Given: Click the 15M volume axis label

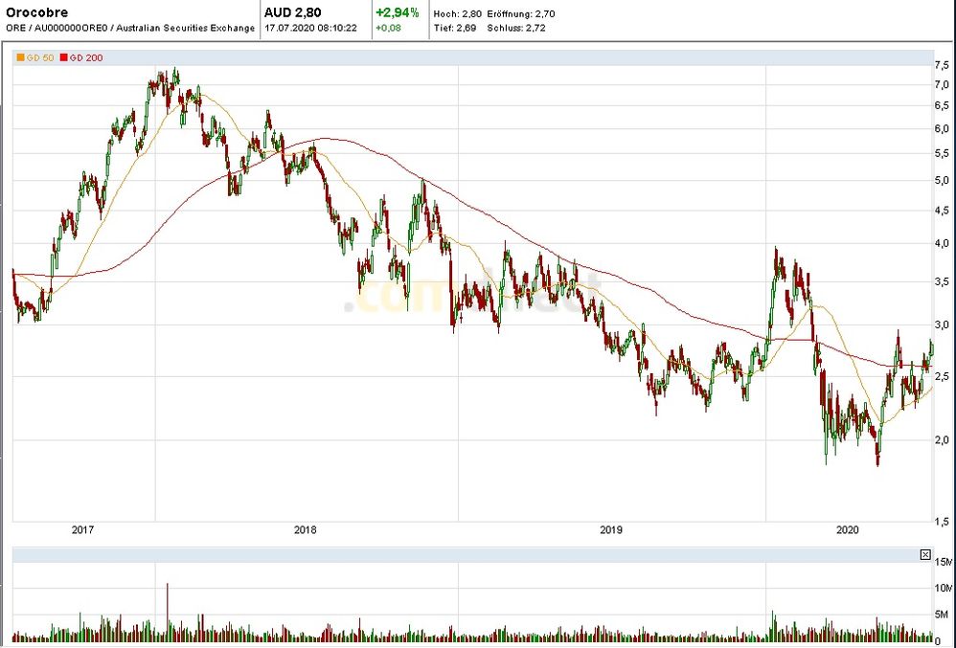Looking at the screenshot, I should tap(944, 562).
